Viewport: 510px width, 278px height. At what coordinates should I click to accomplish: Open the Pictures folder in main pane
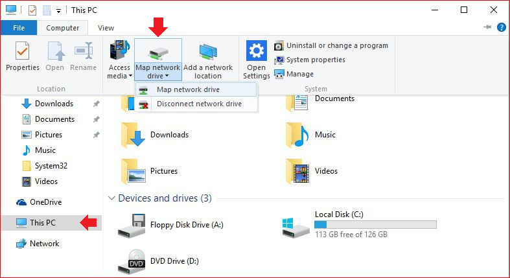pyautogui.click(x=149, y=171)
